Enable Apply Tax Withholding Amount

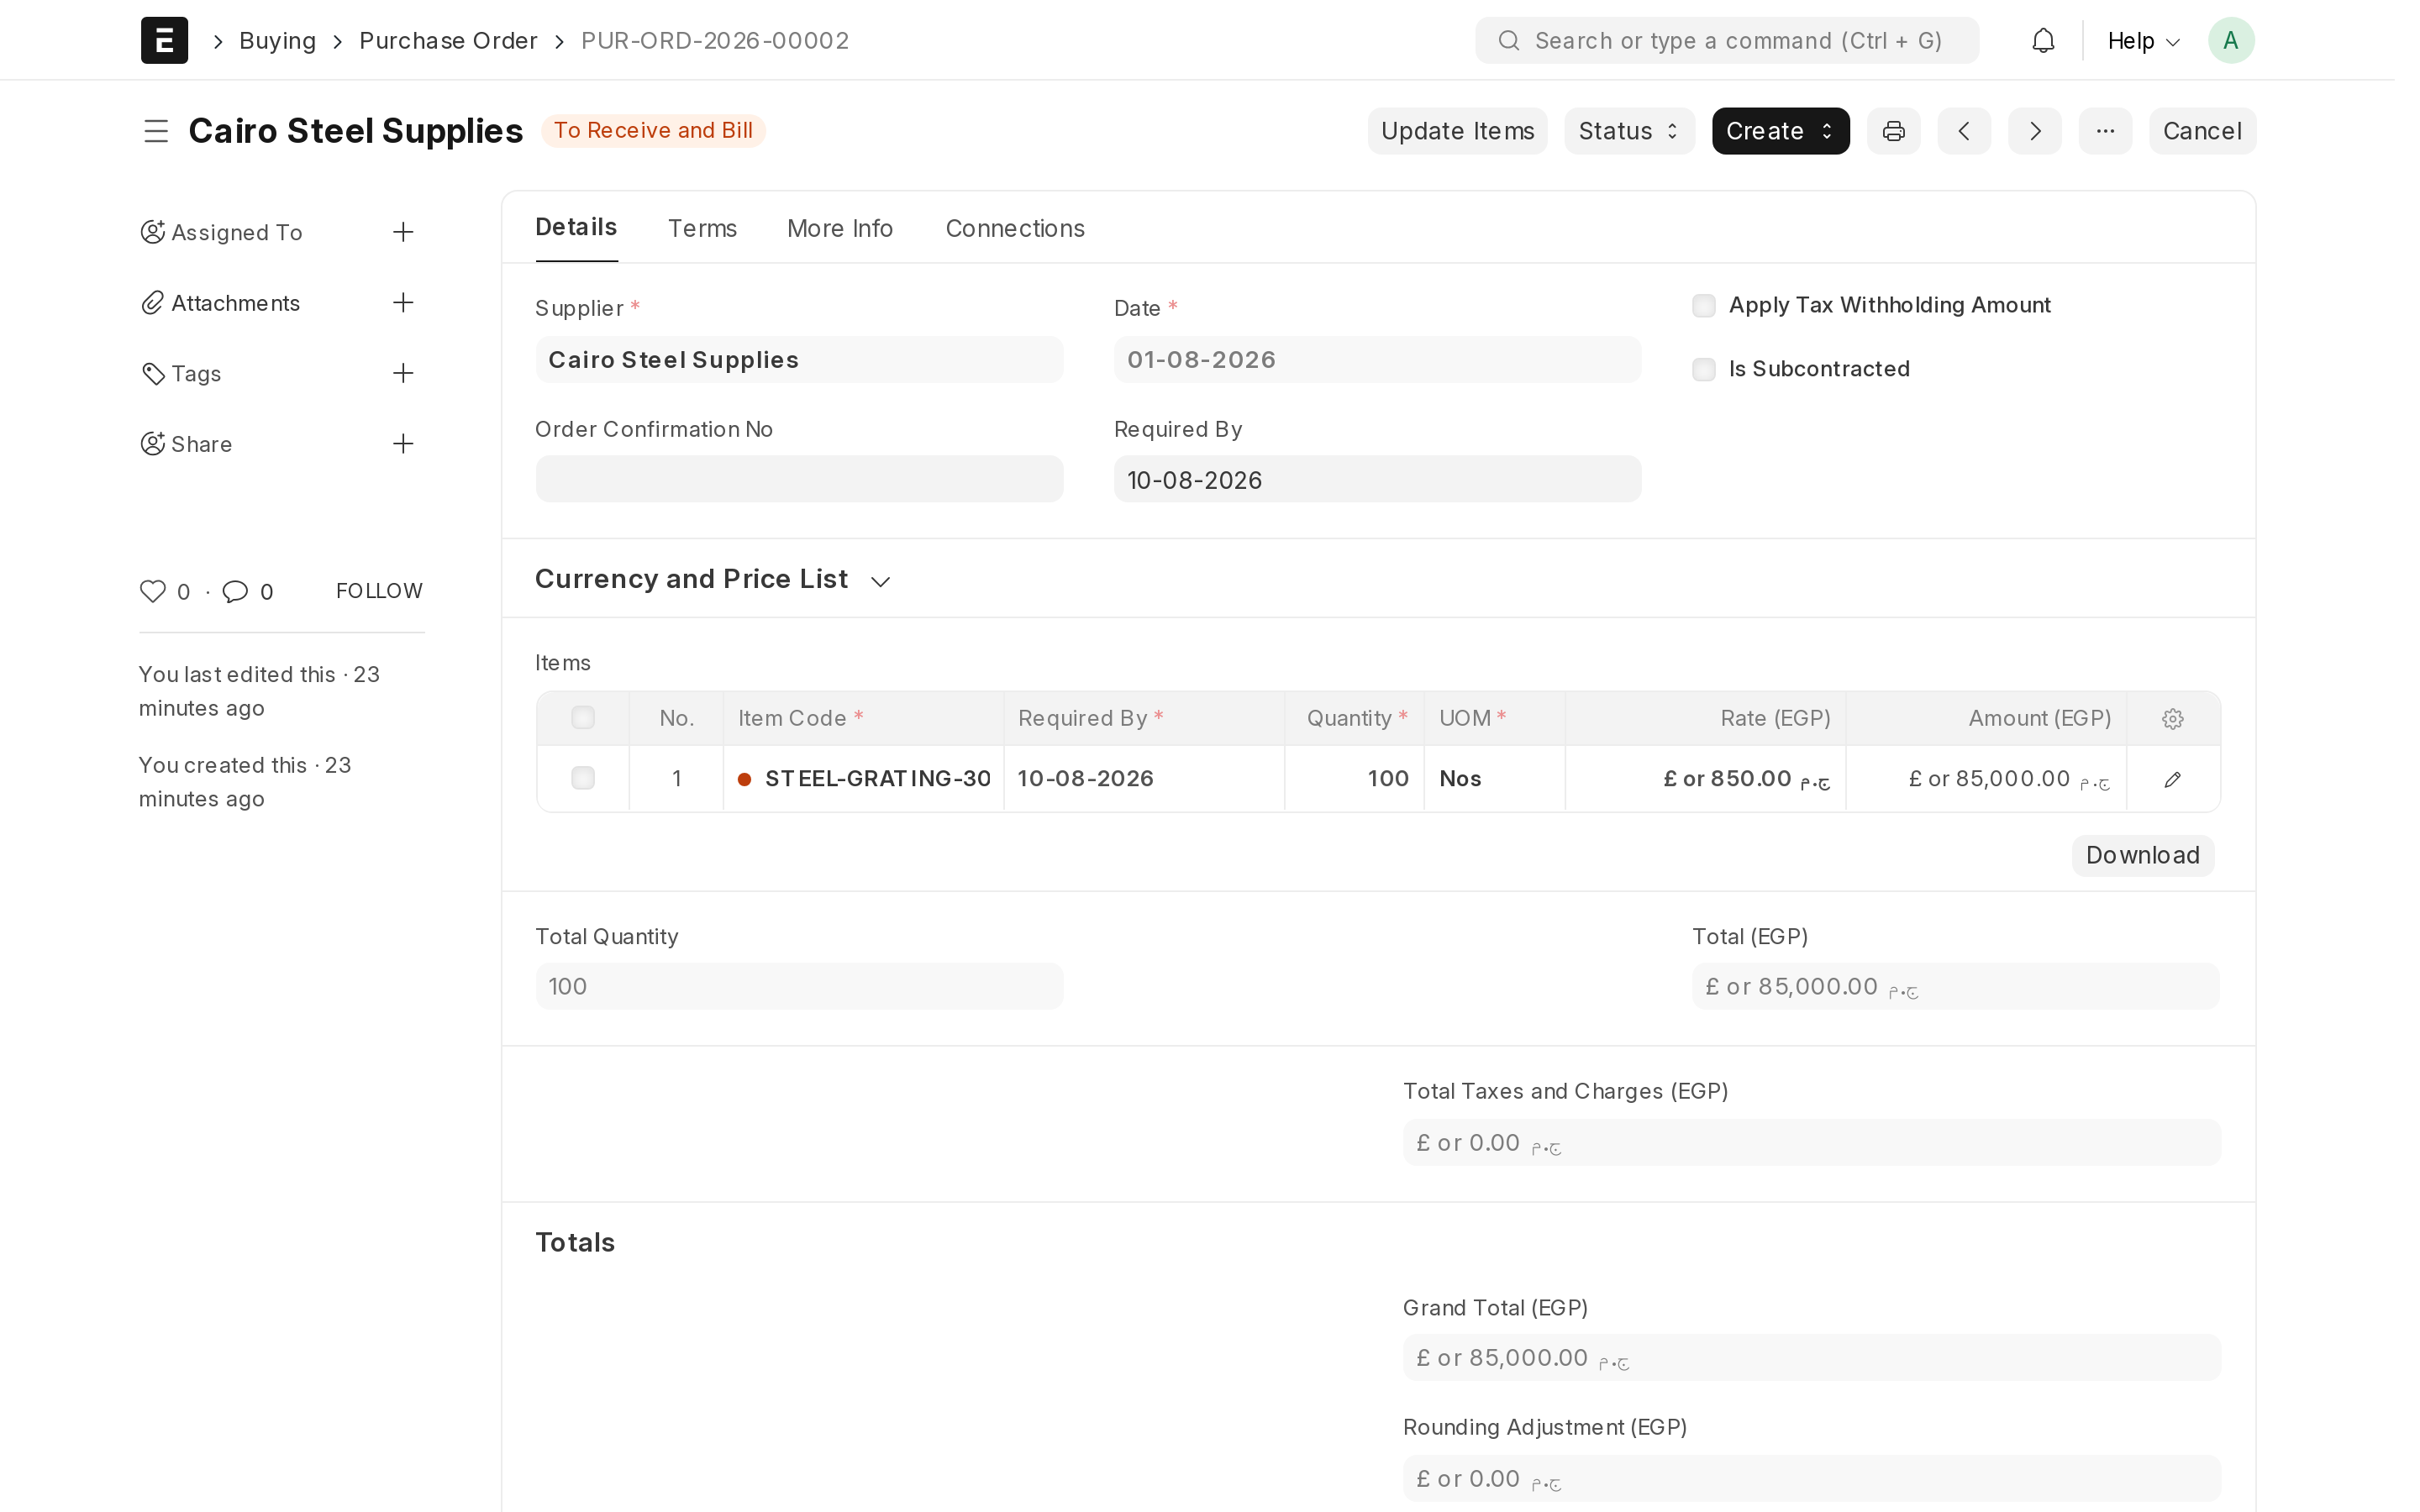pyautogui.click(x=1703, y=305)
